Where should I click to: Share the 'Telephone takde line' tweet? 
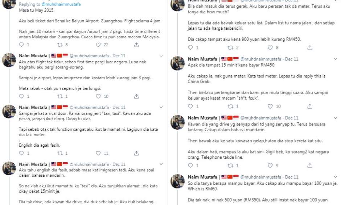click(310, 166)
